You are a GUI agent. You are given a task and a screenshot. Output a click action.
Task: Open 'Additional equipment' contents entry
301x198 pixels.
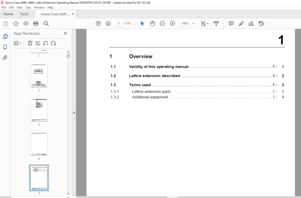click(197, 97)
